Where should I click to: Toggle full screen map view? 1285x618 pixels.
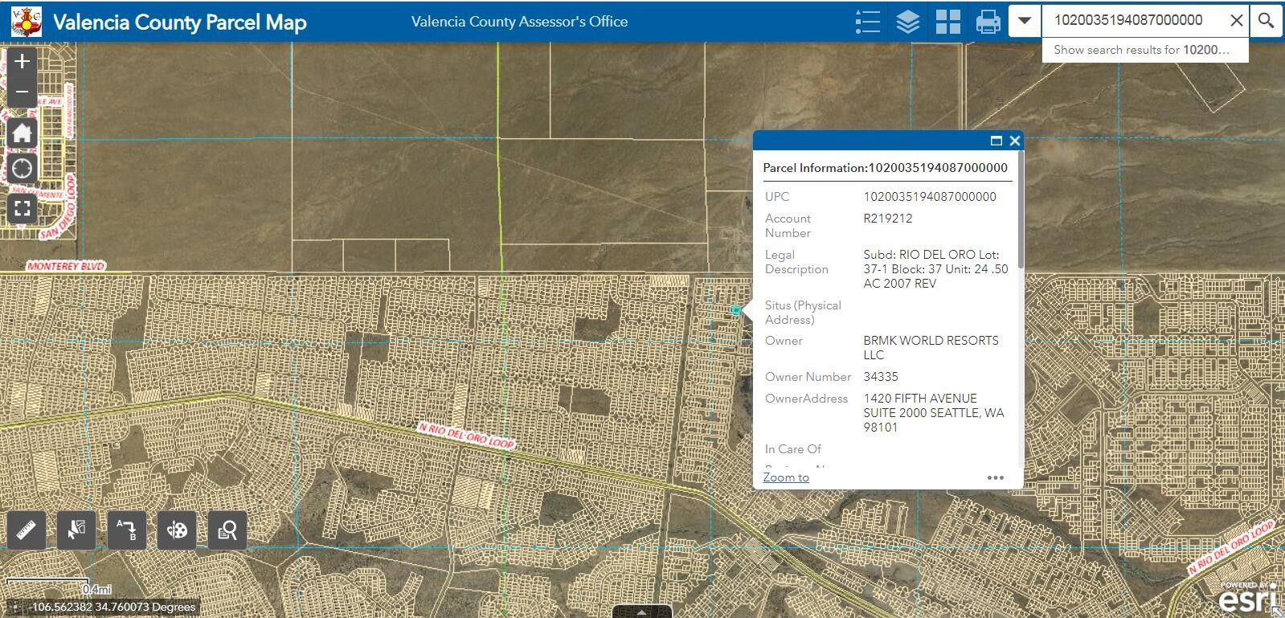(23, 209)
